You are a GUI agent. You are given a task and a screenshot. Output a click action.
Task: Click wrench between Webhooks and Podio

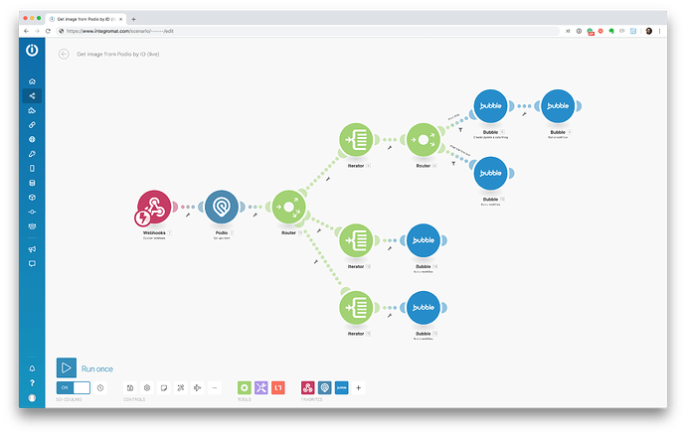188,216
